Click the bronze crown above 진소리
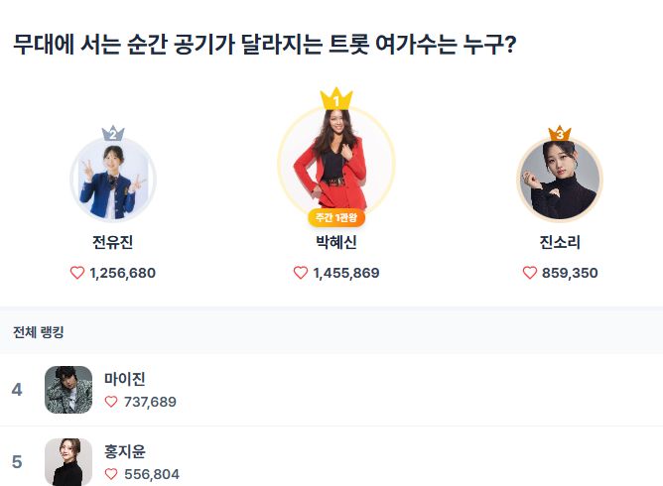 (560, 133)
